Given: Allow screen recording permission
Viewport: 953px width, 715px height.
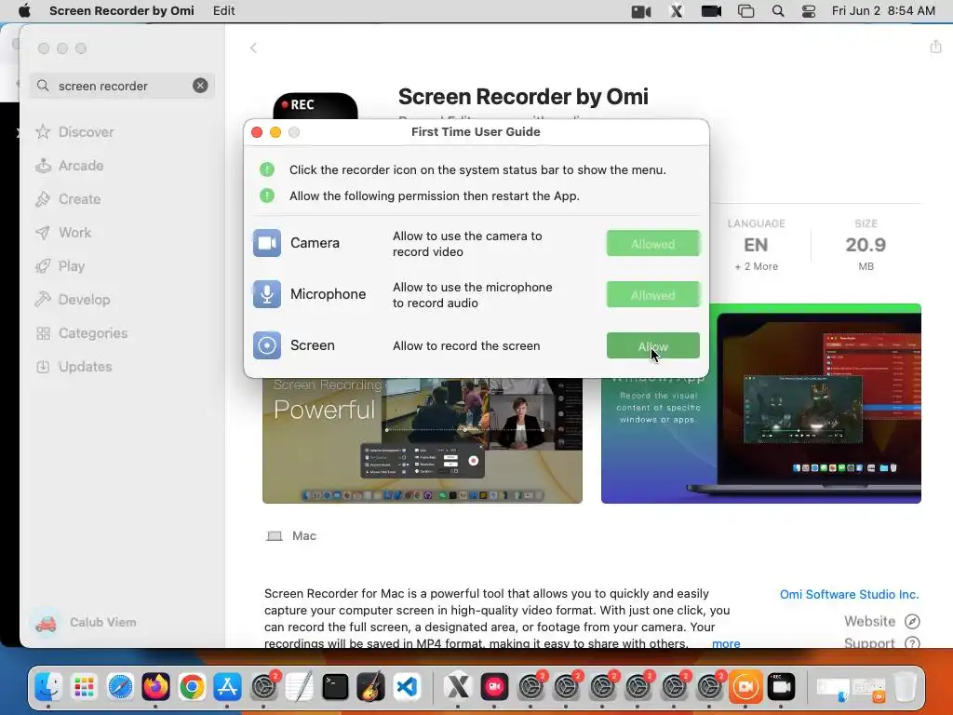Looking at the screenshot, I should tap(652, 346).
